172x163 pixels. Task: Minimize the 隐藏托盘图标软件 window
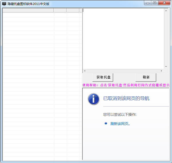[148, 3]
